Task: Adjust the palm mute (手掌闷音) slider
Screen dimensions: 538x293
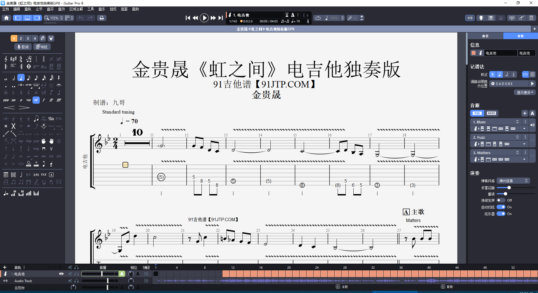Action: (516, 188)
